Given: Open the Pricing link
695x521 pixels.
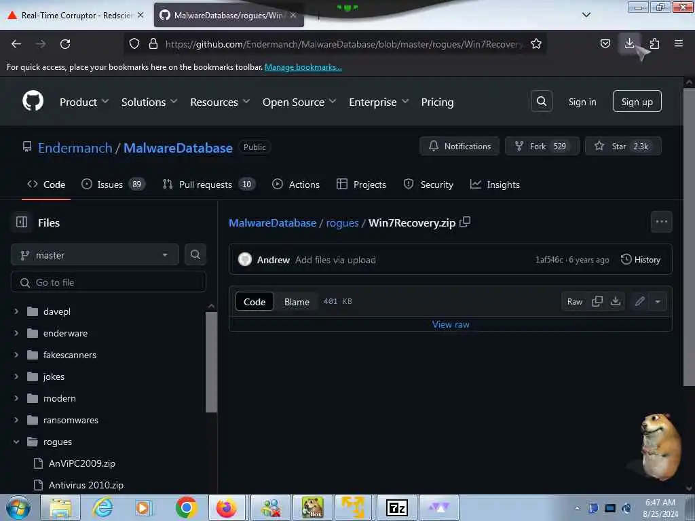Looking at the screenshot, I should pos(437,102).
